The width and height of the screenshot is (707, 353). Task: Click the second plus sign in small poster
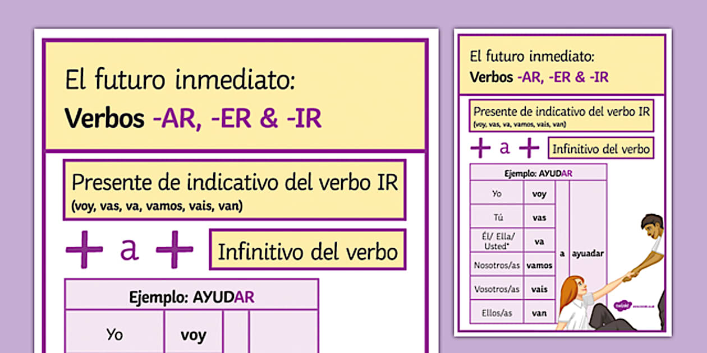529,148
